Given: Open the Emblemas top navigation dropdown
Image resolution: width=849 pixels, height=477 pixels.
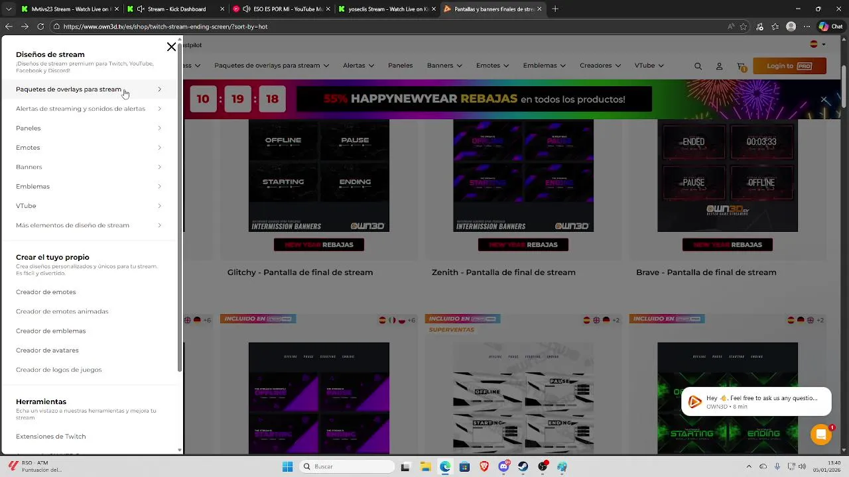Looking at the screenshot, I should (544, 66).
